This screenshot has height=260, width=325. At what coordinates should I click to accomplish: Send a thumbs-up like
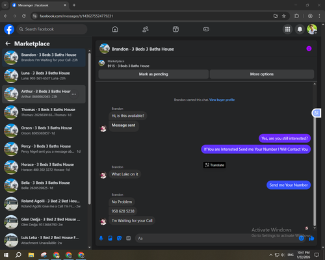[311, 239]
